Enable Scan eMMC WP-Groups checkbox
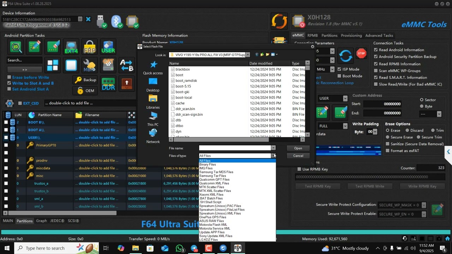Image resolution: width=452 pixels, height=254 pixels. 376,71
